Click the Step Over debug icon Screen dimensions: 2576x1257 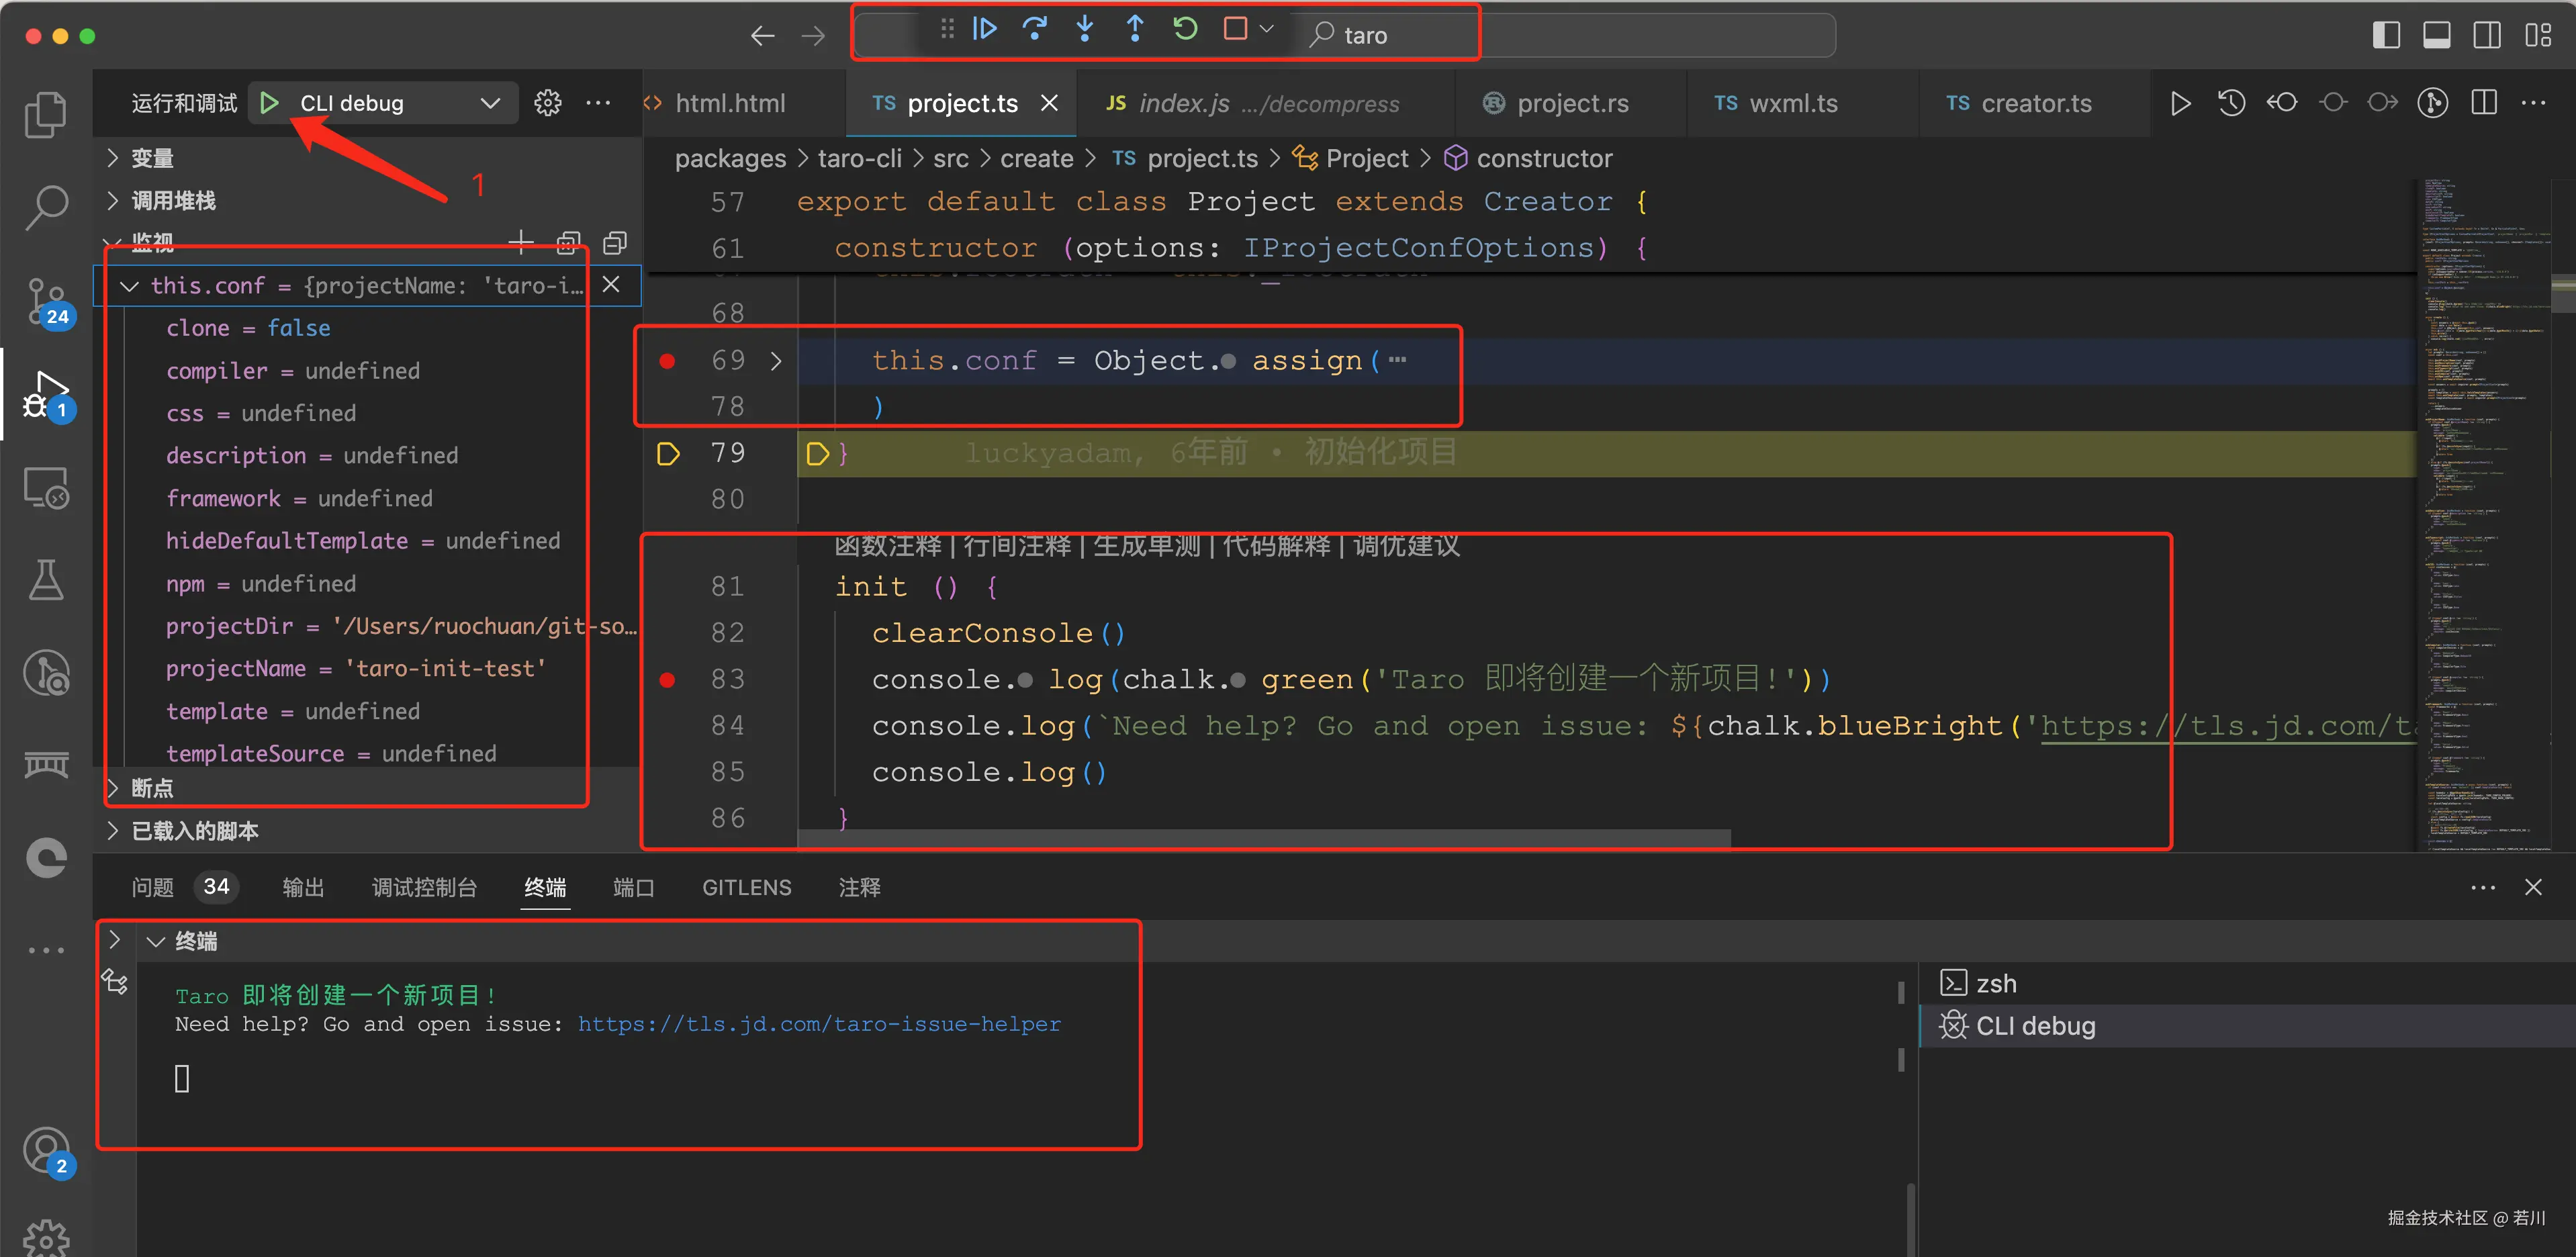coord(1035,29)
